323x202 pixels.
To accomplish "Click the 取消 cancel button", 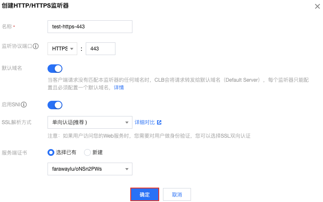I will coord(177,194).
